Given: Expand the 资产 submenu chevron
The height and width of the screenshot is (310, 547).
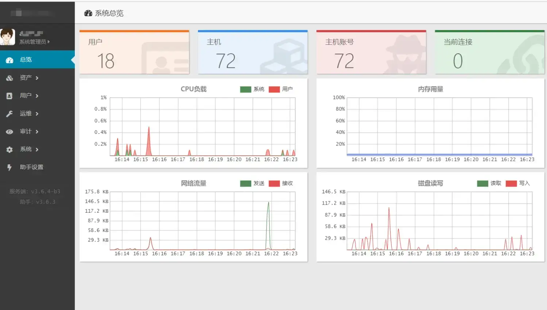Looking at the screenshot, I should click(37, 78).
